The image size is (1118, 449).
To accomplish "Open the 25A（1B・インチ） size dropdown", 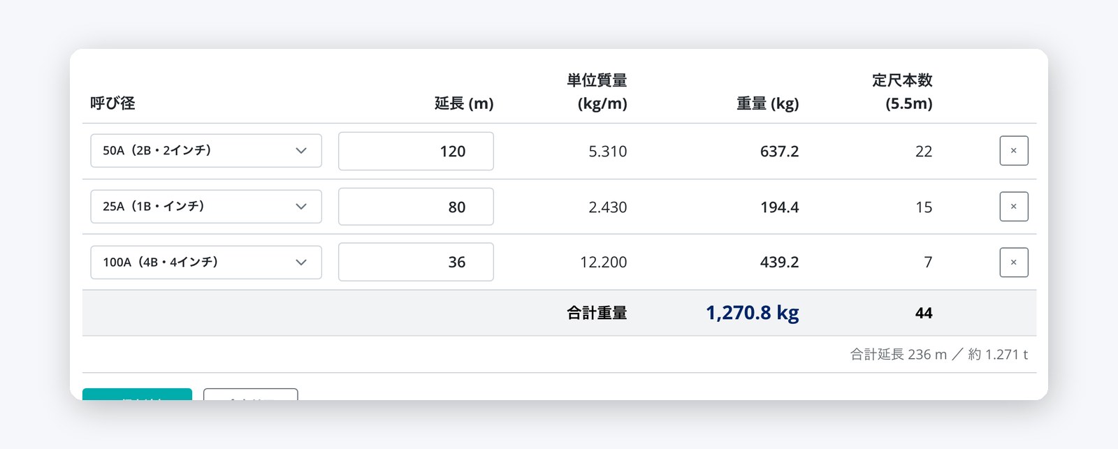I will point(206,207).
